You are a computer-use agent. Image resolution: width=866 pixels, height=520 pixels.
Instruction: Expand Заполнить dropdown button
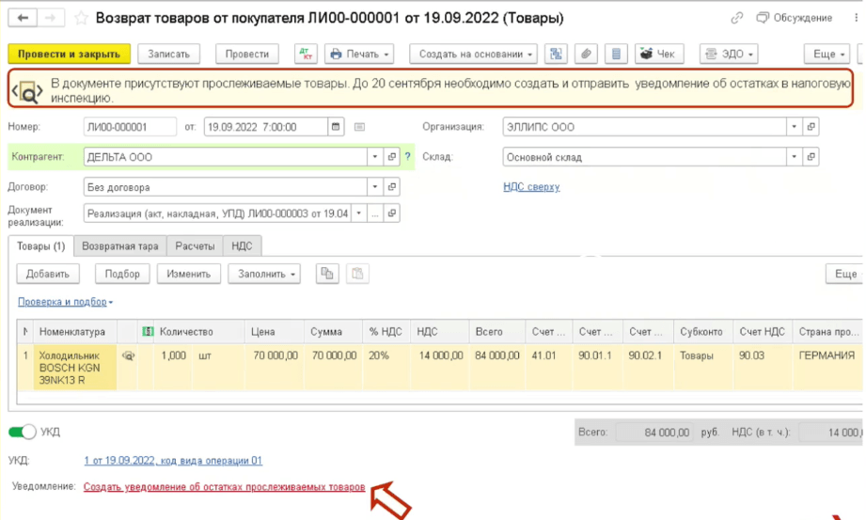pyautogui.click(x=268, y=274)
